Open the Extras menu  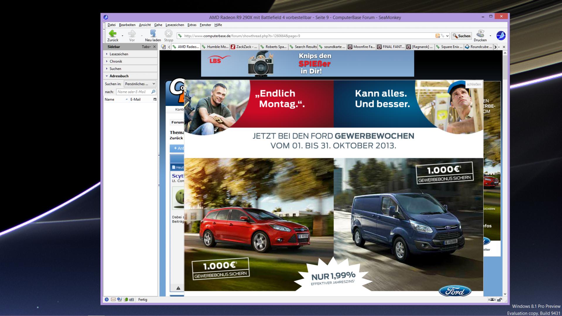[192, 25]
